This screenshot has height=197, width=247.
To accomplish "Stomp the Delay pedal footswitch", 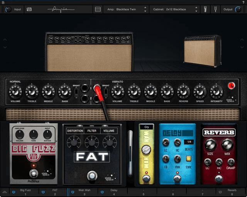I will tap(178, 179).
